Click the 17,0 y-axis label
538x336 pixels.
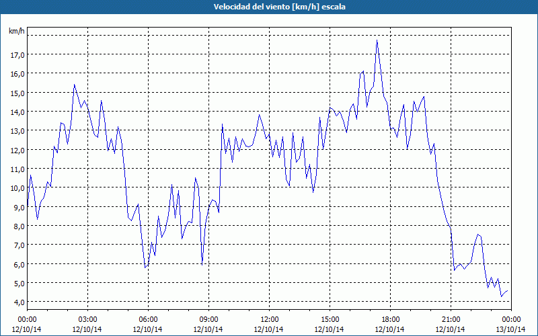click(17, 54)
